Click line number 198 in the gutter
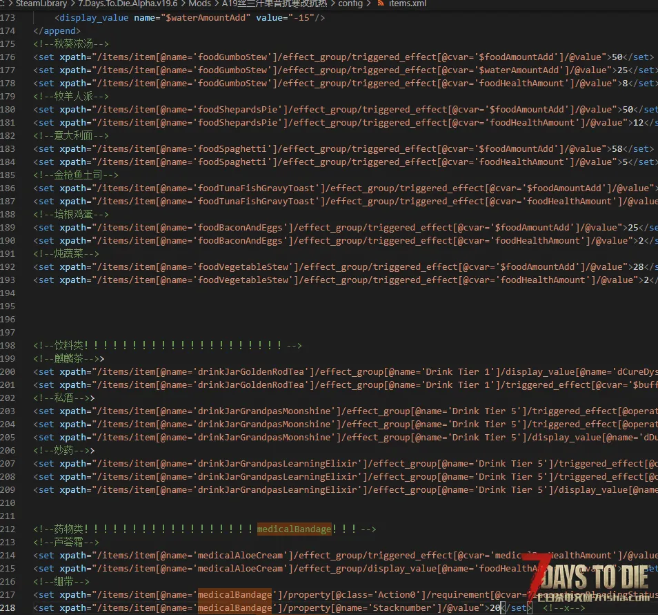 pyautogui.click(x=8, y=345)
